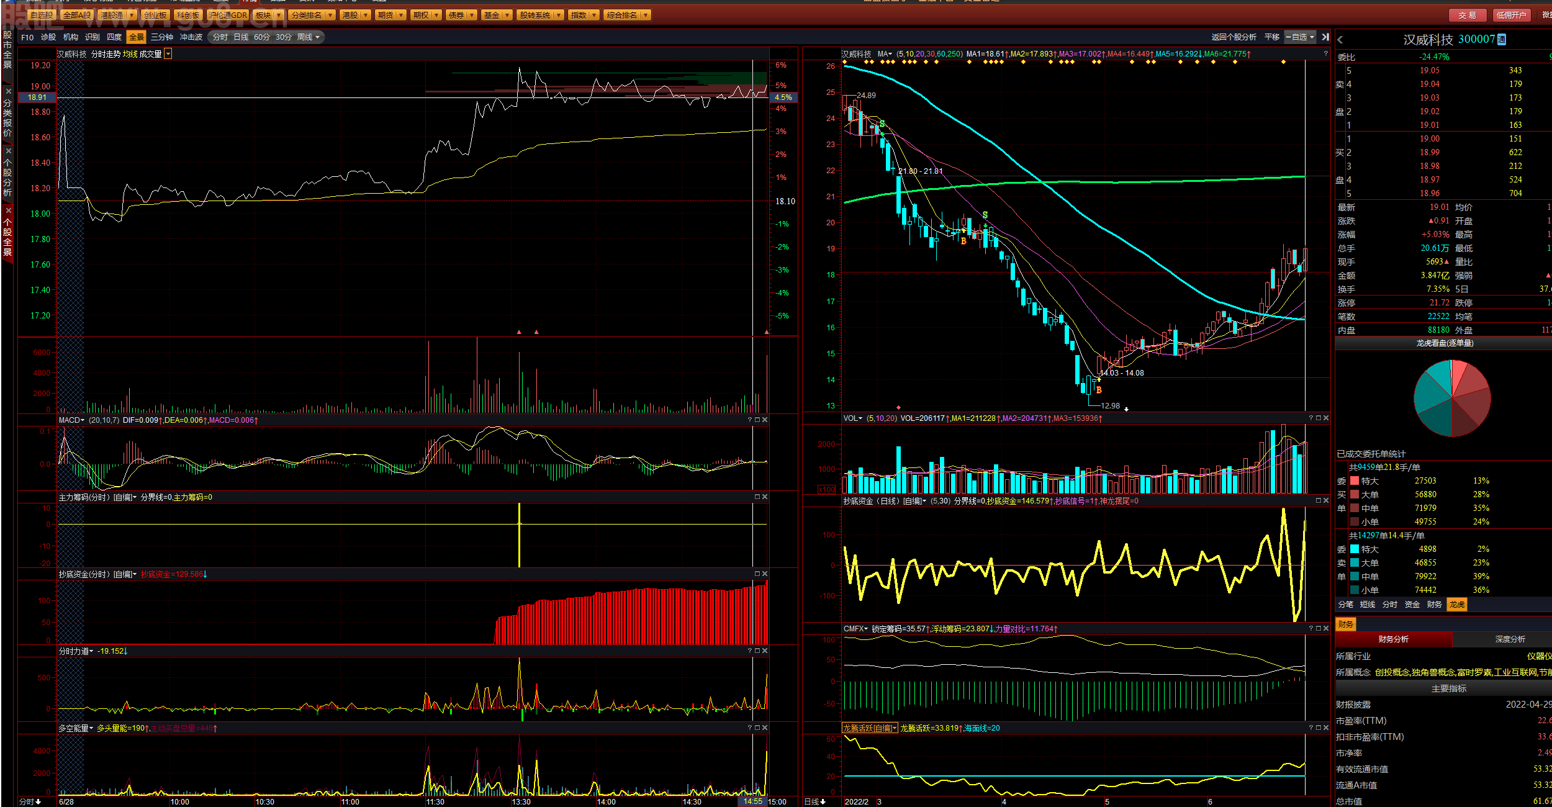Expand the 板块 dropdown arrow
This screenshot has width=1552, height=807.
point(279,15)
